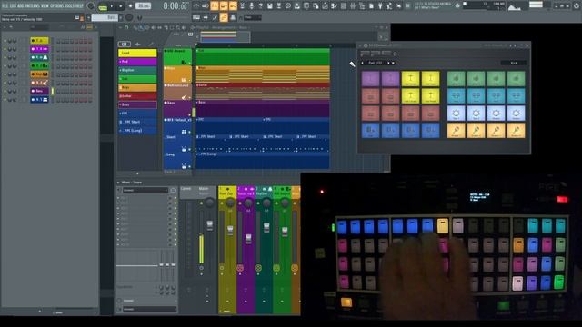Mute the teal Rhythm channel in Channel rack
The image size is (582, 327).
coord(5,57)
